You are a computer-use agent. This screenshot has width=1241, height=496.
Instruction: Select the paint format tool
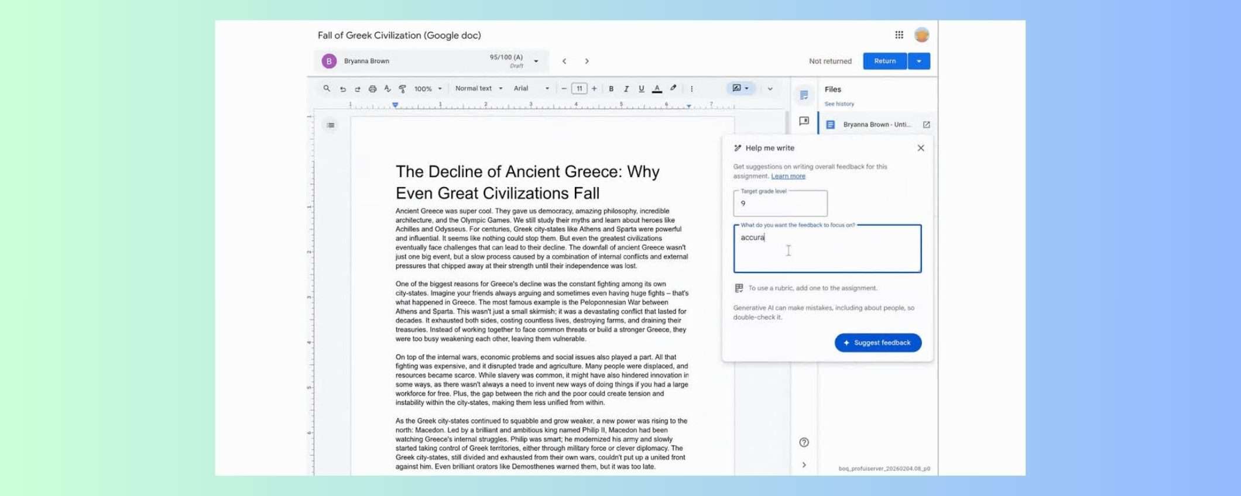point(403,89)
